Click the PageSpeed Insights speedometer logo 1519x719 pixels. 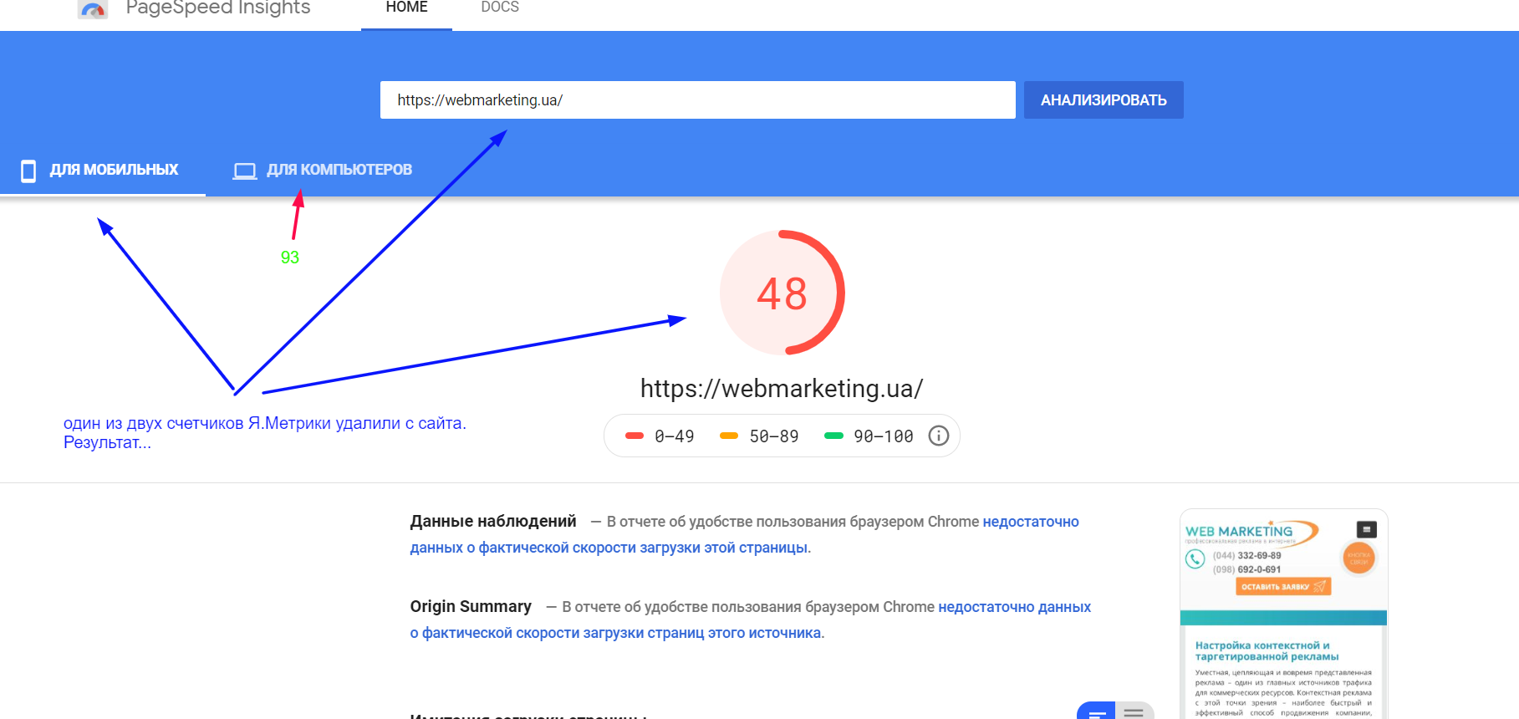point(93,9)
